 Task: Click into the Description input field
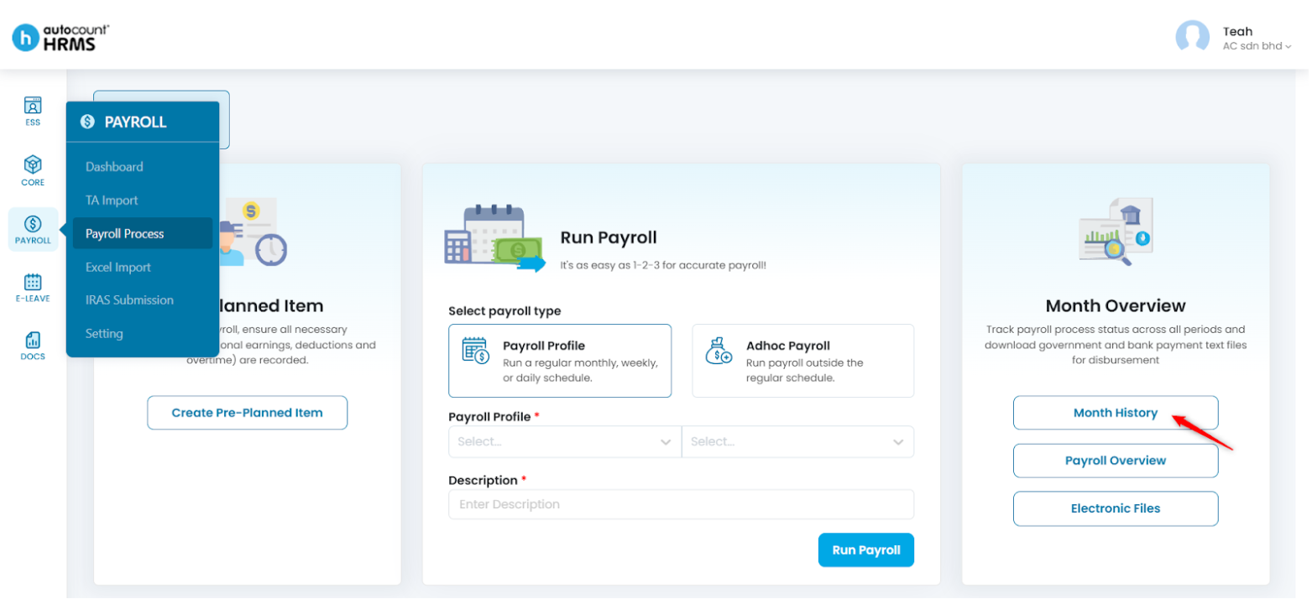(x=681, y=504)
